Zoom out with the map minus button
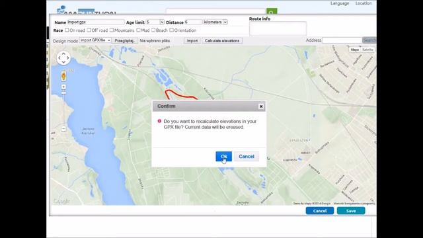423x238 pixels. pyautogui.click(x=63, y=129)
